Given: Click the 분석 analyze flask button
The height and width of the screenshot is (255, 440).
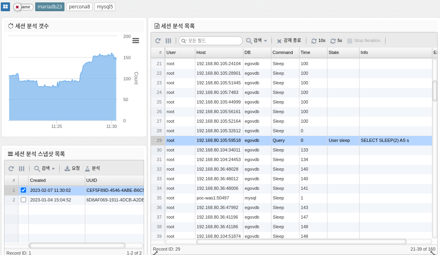Looking at the screenshot, I should click(x=92, y=169).
